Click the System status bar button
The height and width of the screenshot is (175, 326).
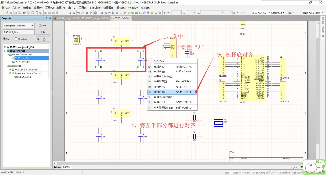click(246, 173)
